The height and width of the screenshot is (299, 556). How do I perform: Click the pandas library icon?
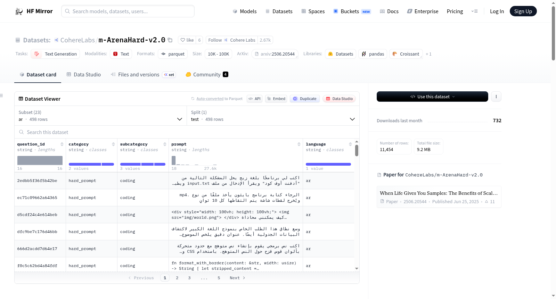tap(364, 54)
